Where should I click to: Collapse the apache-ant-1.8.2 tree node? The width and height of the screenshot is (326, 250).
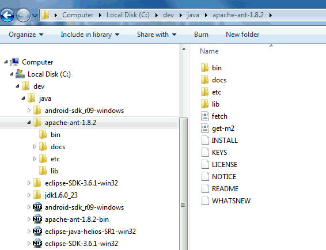(x=29, y=123)
